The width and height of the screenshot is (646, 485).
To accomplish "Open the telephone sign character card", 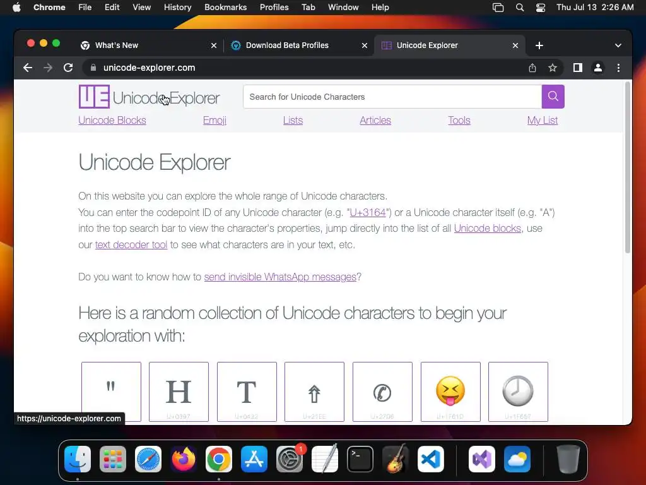I will tap(382, 392).
